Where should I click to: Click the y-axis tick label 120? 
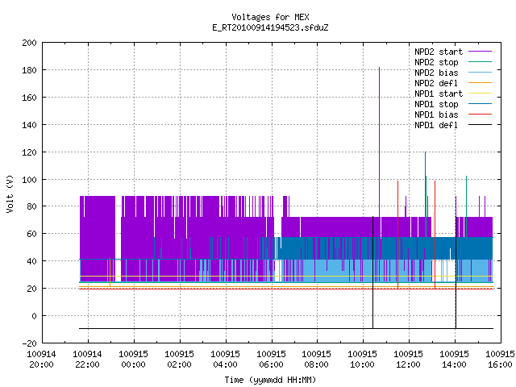29,152
